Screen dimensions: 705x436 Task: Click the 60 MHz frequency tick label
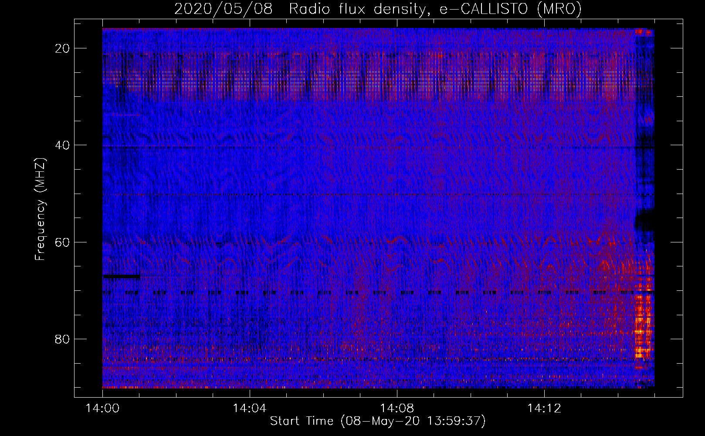coord(62,242)
